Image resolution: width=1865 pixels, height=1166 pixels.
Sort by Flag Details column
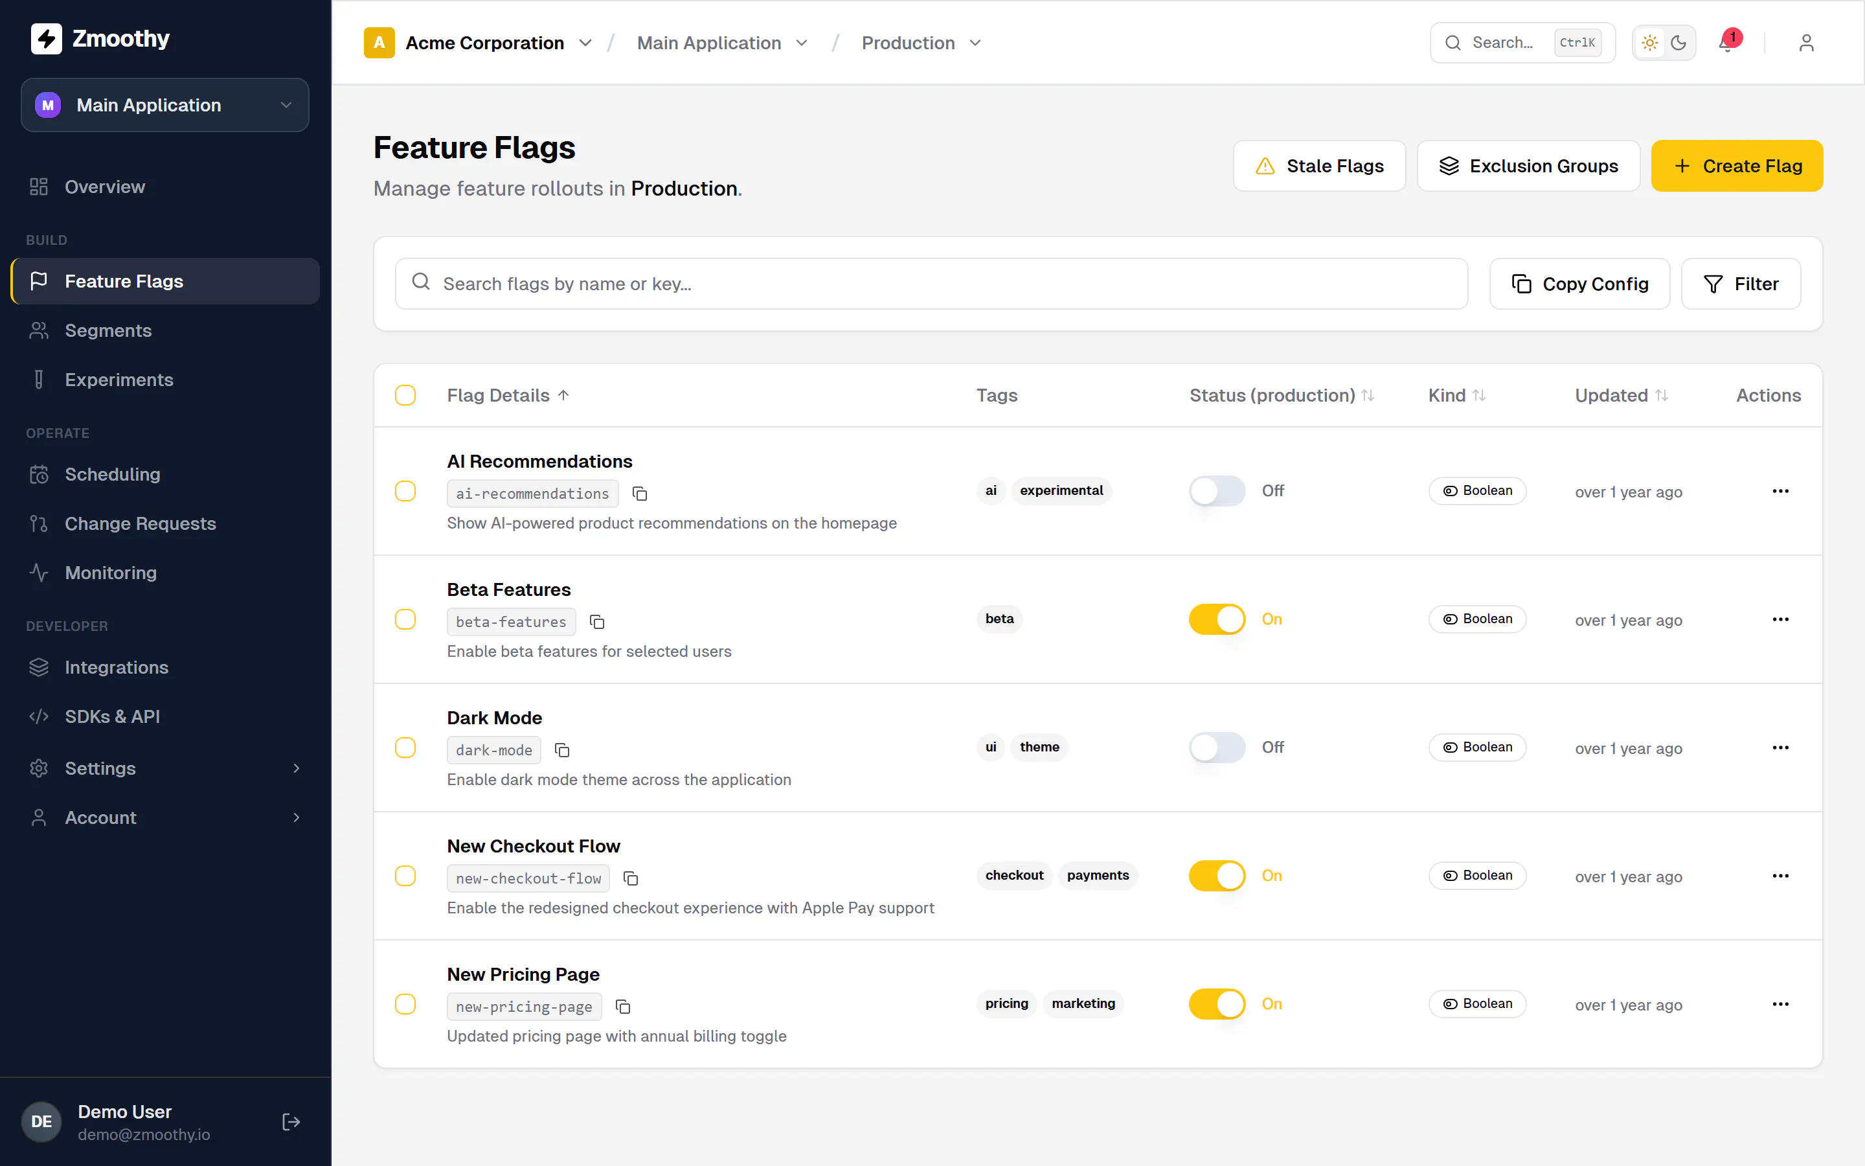pos(508,396)
